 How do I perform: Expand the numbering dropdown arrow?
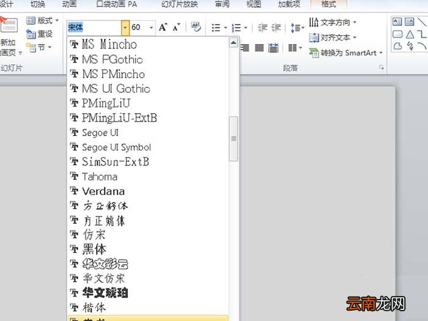tap(246, 28)
